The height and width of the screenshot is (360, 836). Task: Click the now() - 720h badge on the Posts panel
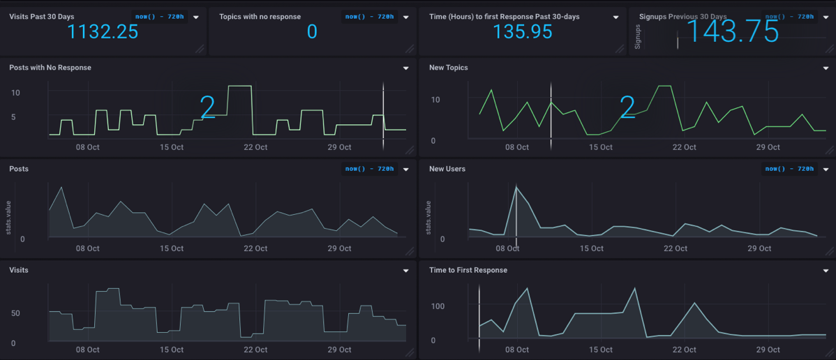(x=368, y=169)
